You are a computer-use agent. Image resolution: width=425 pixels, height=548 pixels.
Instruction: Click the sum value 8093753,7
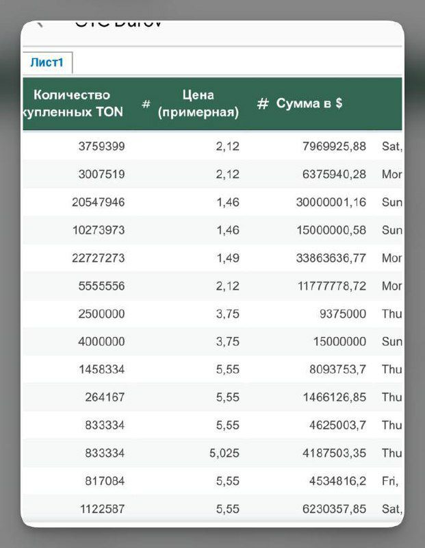click(337, 369)
